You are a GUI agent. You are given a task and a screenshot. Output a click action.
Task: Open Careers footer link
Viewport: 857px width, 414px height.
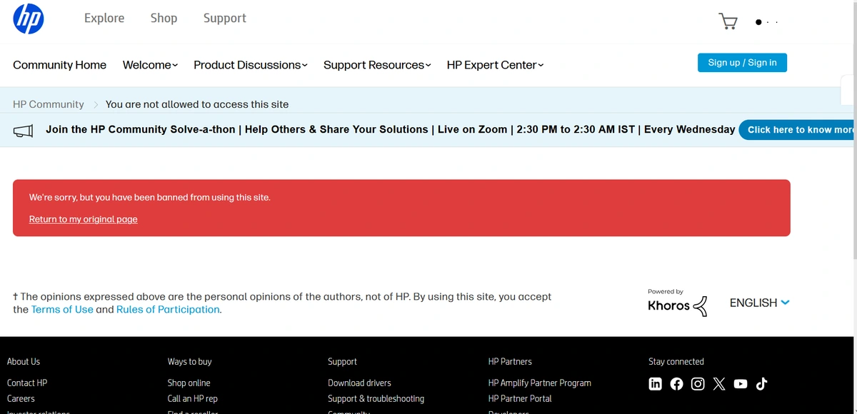coord(21,398)
